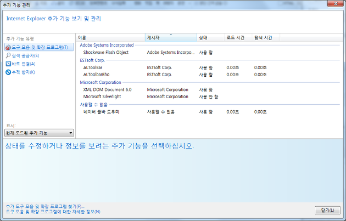The height and width of the screenshot is (221, 346).
Task: Select the XML DOM Document 6.0 add-on
Action: point(107,90)
